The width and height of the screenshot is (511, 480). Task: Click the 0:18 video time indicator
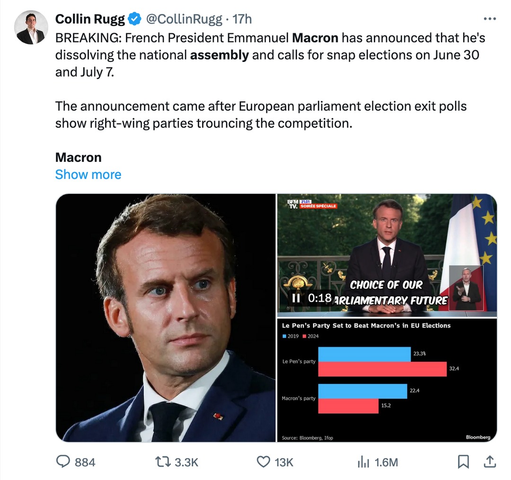[x=319, y=298]
